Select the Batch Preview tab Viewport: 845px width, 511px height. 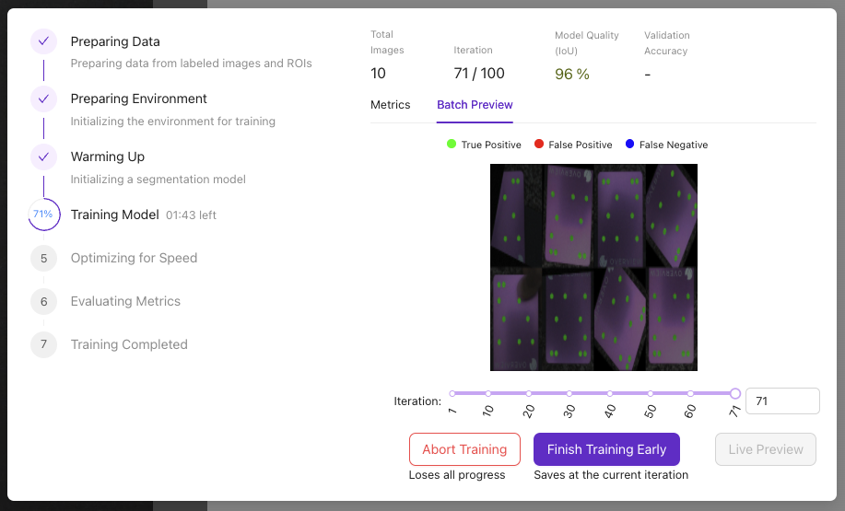(x=475, y=105)
